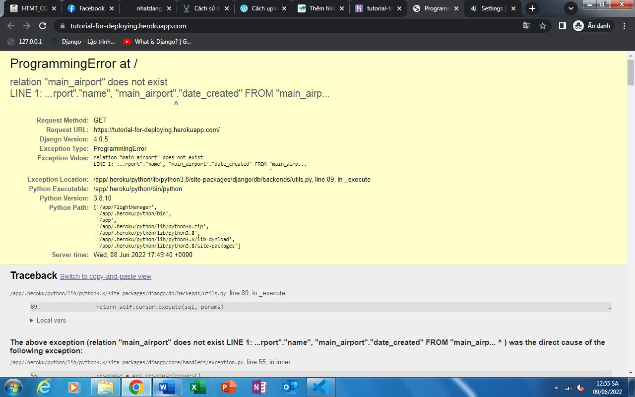Click the address bar URL

[128, 26]
